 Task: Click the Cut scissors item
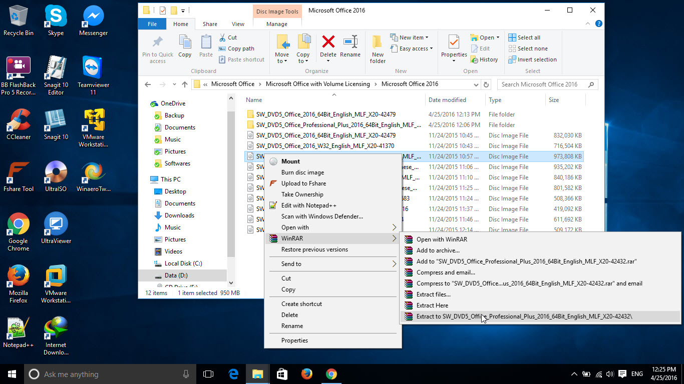pyautogui.click(x=228, y=37)
